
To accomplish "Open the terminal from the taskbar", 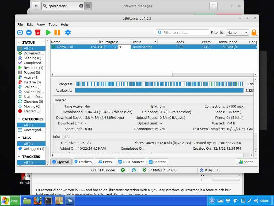I will 48,201.
